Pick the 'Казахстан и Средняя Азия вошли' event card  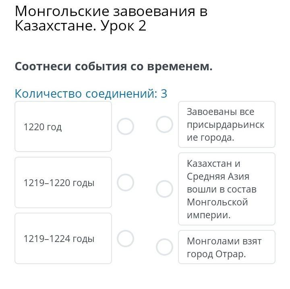click(x=226, y=189)
